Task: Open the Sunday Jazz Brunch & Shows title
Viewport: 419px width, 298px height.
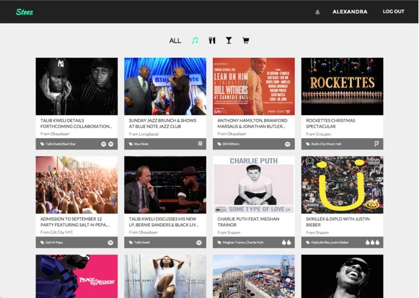Action: pyautogui.click(x=162, y=124)
